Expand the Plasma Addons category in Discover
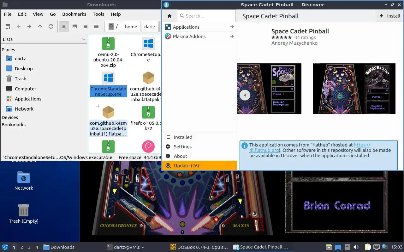 (x=199, y=37)
